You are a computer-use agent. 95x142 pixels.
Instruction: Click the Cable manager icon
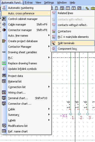point(4,24)
